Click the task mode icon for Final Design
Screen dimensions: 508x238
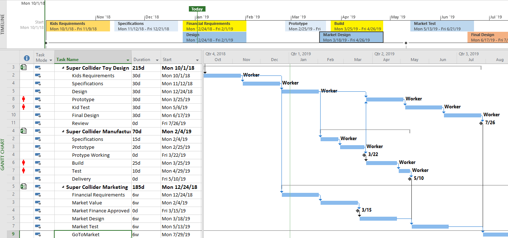38,115
